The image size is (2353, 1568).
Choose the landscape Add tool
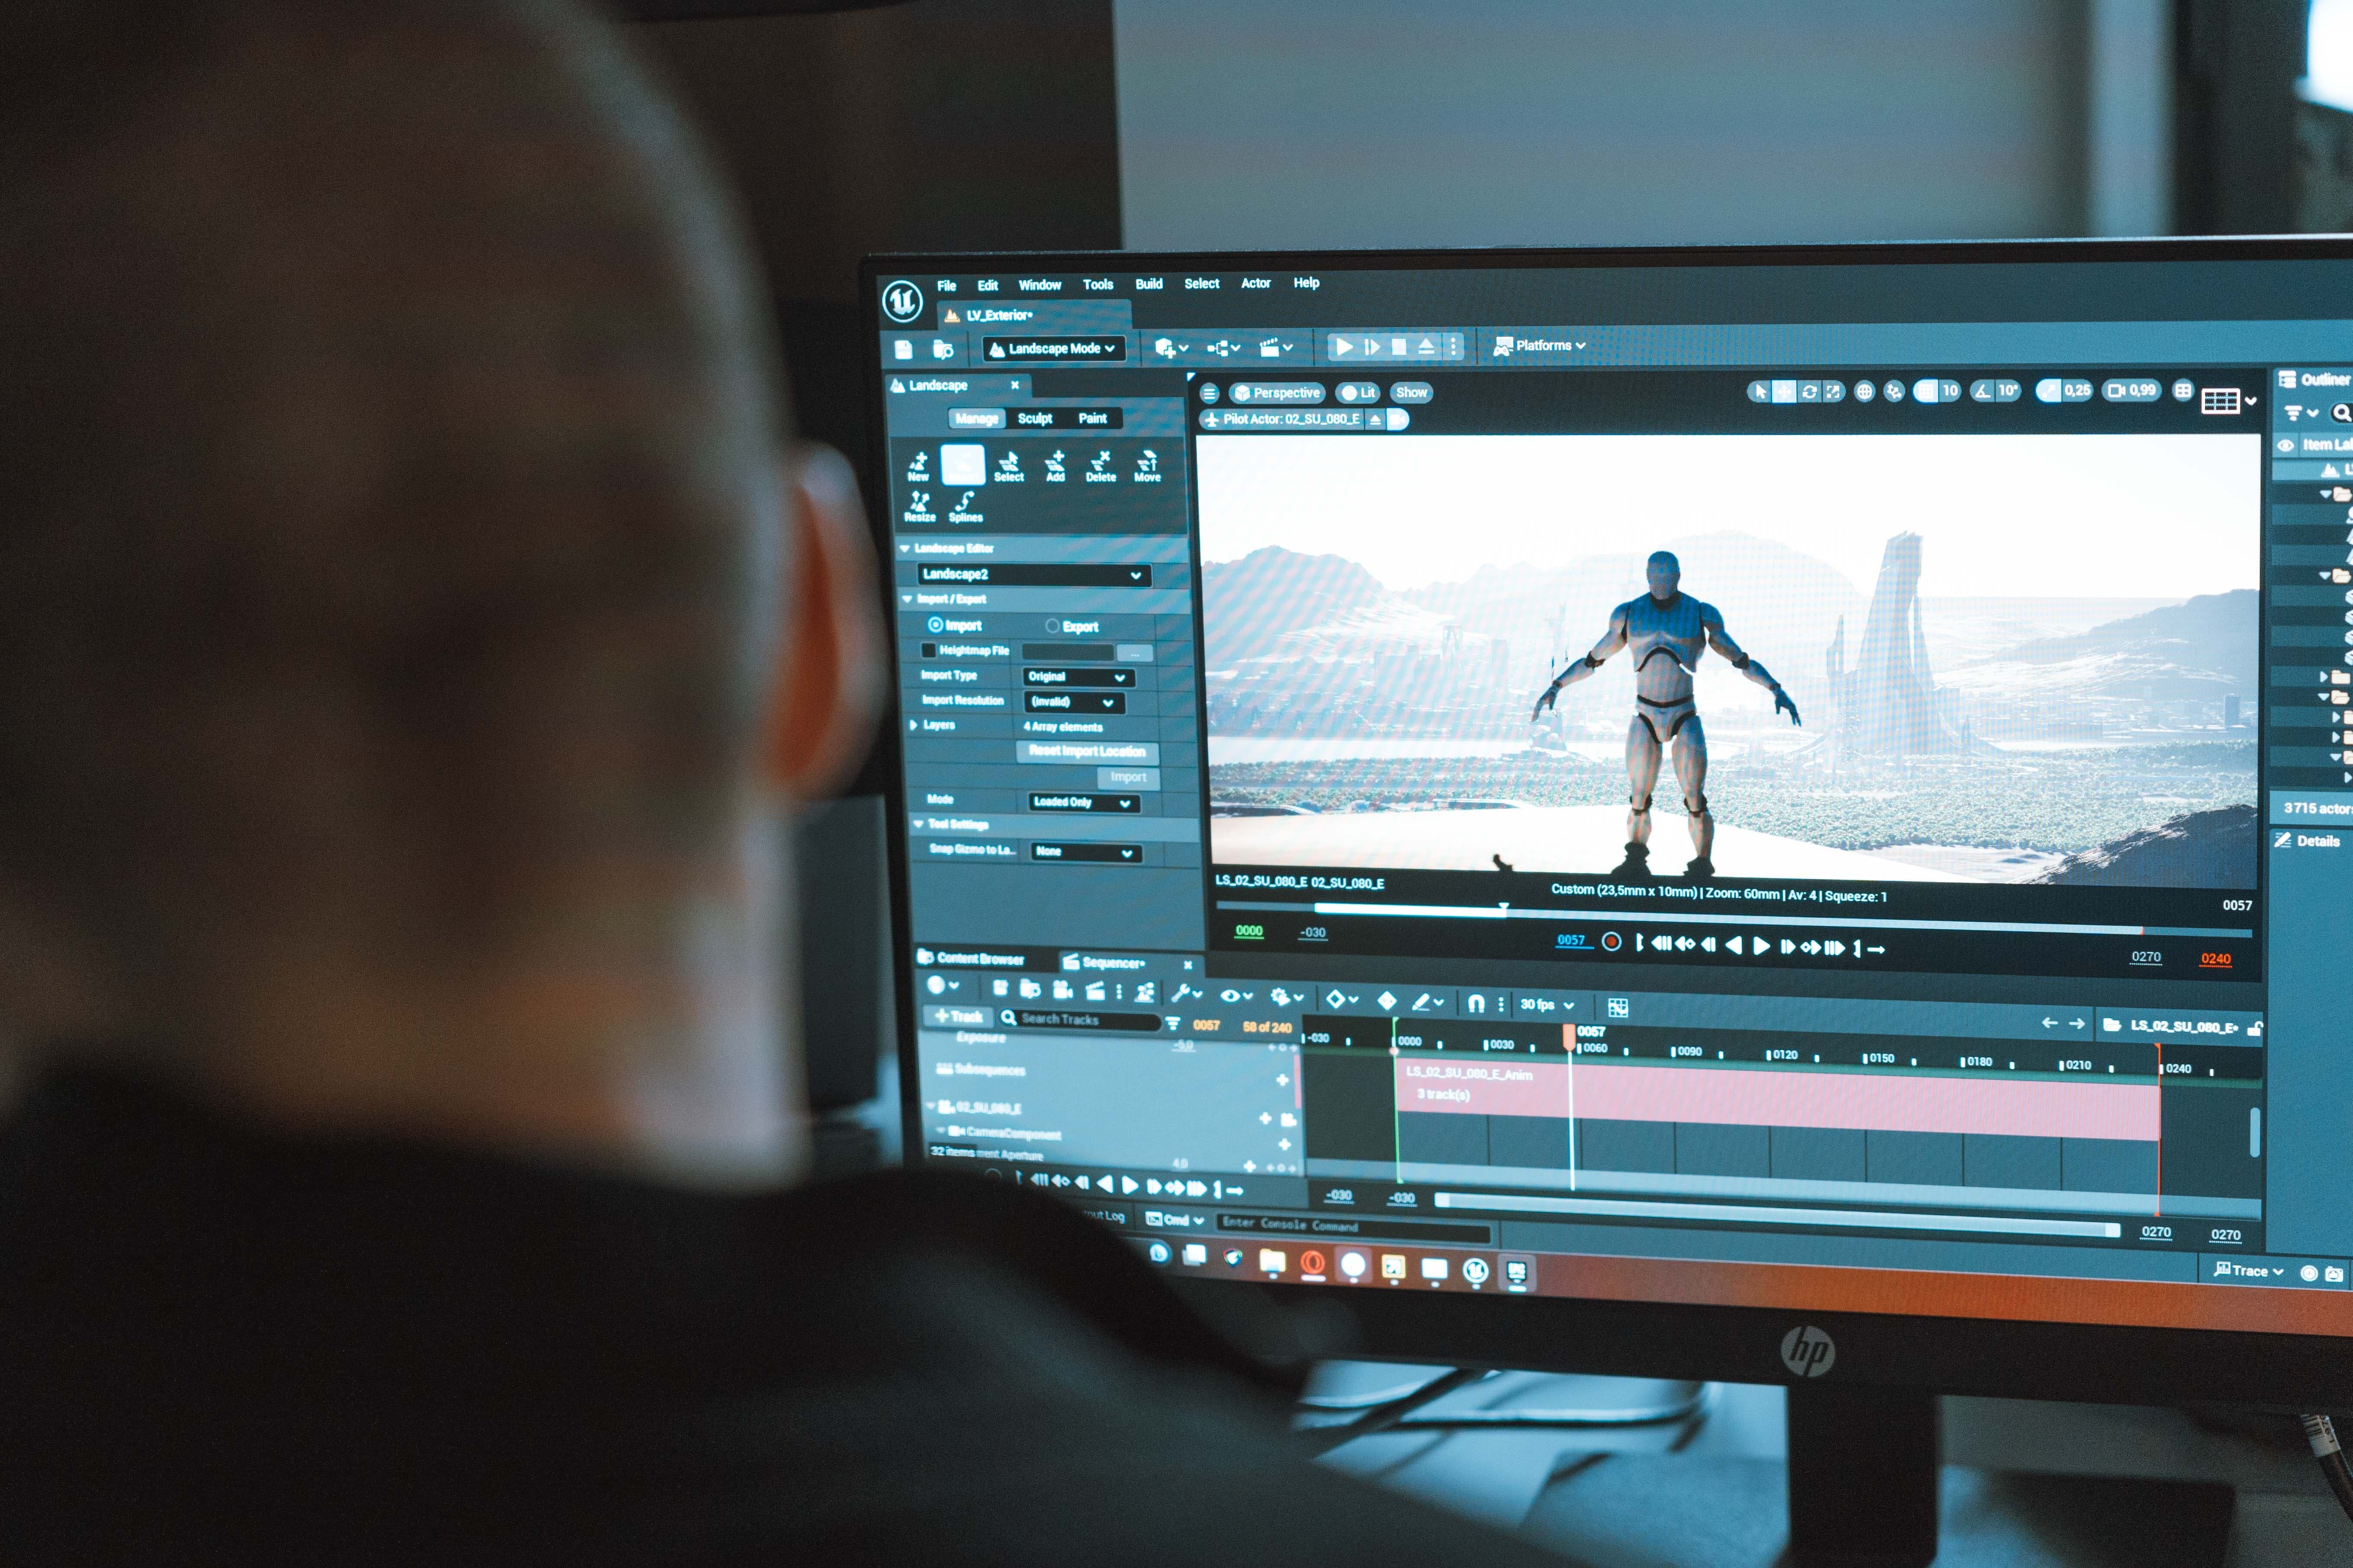tap(1056, 466)
